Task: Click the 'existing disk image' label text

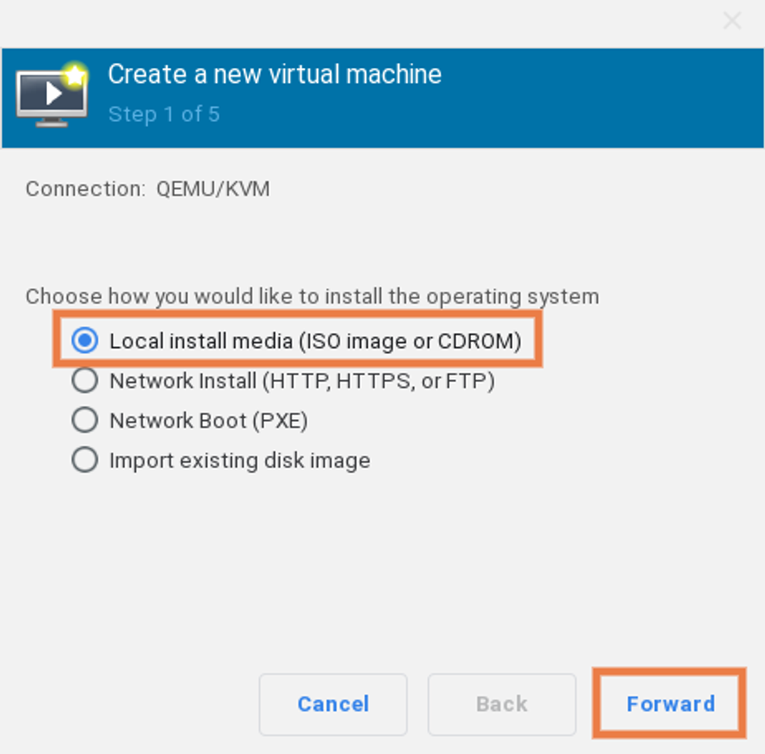Action: point(275,461)
